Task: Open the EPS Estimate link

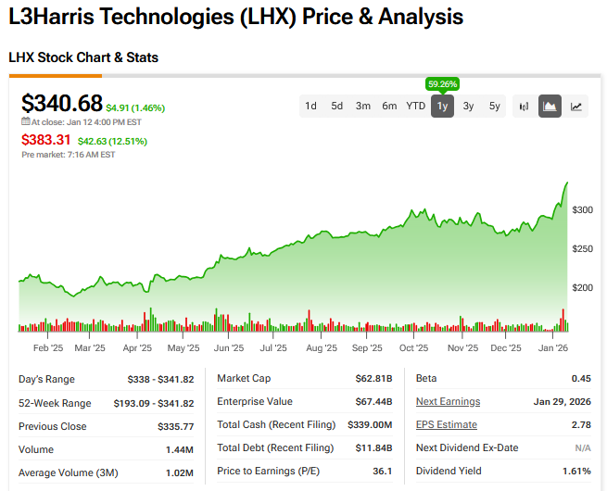Action: coord(446,424)
